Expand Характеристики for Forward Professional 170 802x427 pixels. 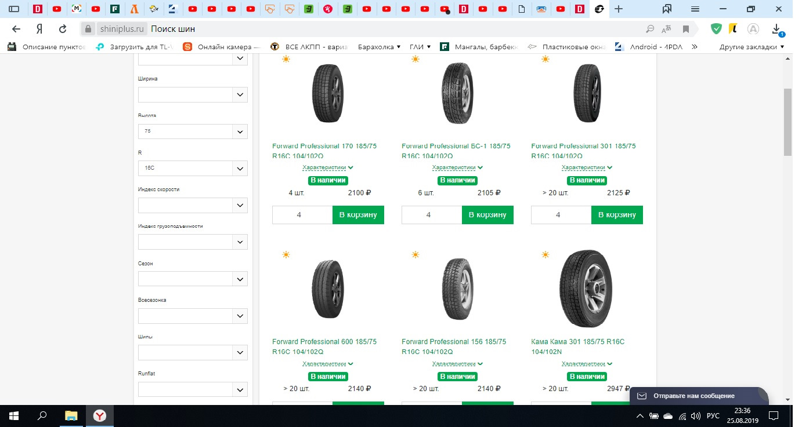(328, 167)
